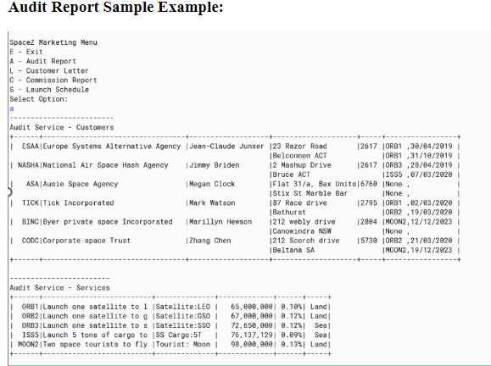Click service entry 'ORB1 ,02/03/2020'
Viewport: 491px width, 366px height.
click(419, 202)
